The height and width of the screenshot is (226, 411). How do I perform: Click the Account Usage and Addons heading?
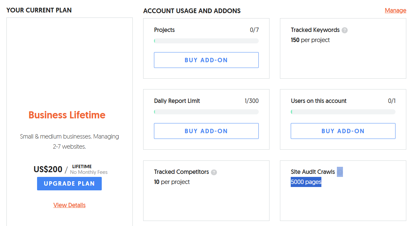[x=192, y=11]
